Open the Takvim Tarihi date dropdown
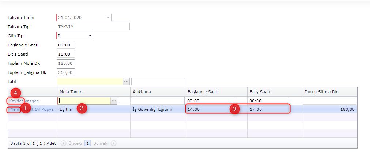 [x=108, y=18]
